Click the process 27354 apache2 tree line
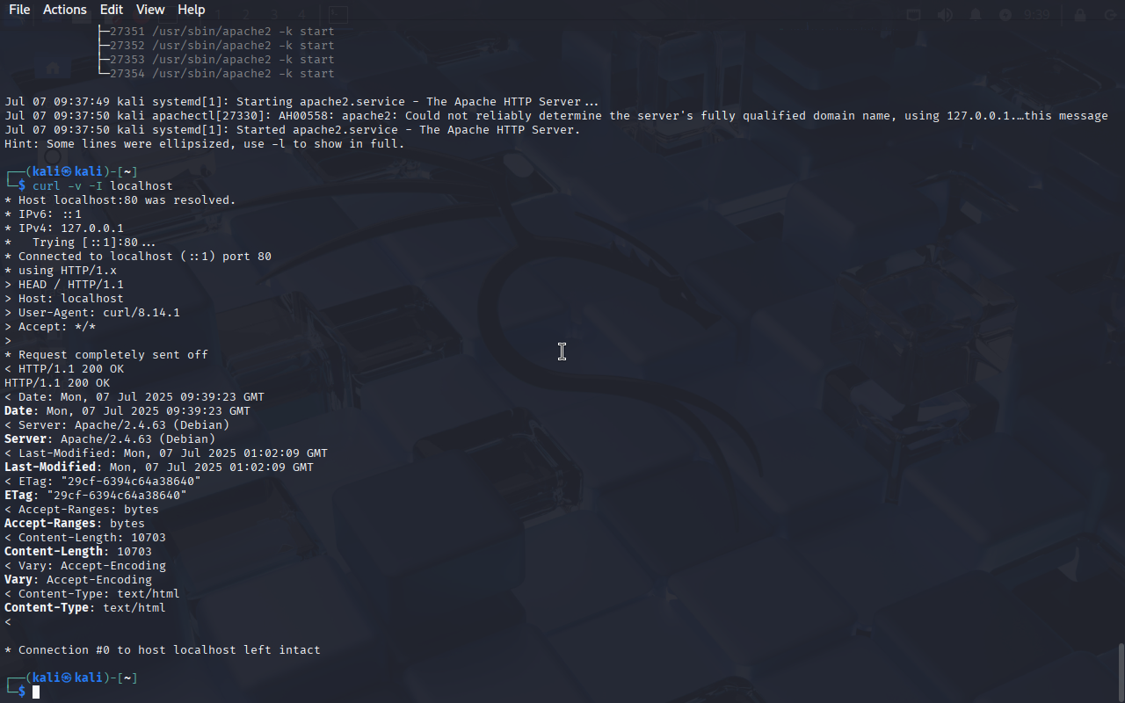Viewport: 1125px width, 703px height. click(x=215, y=74)
